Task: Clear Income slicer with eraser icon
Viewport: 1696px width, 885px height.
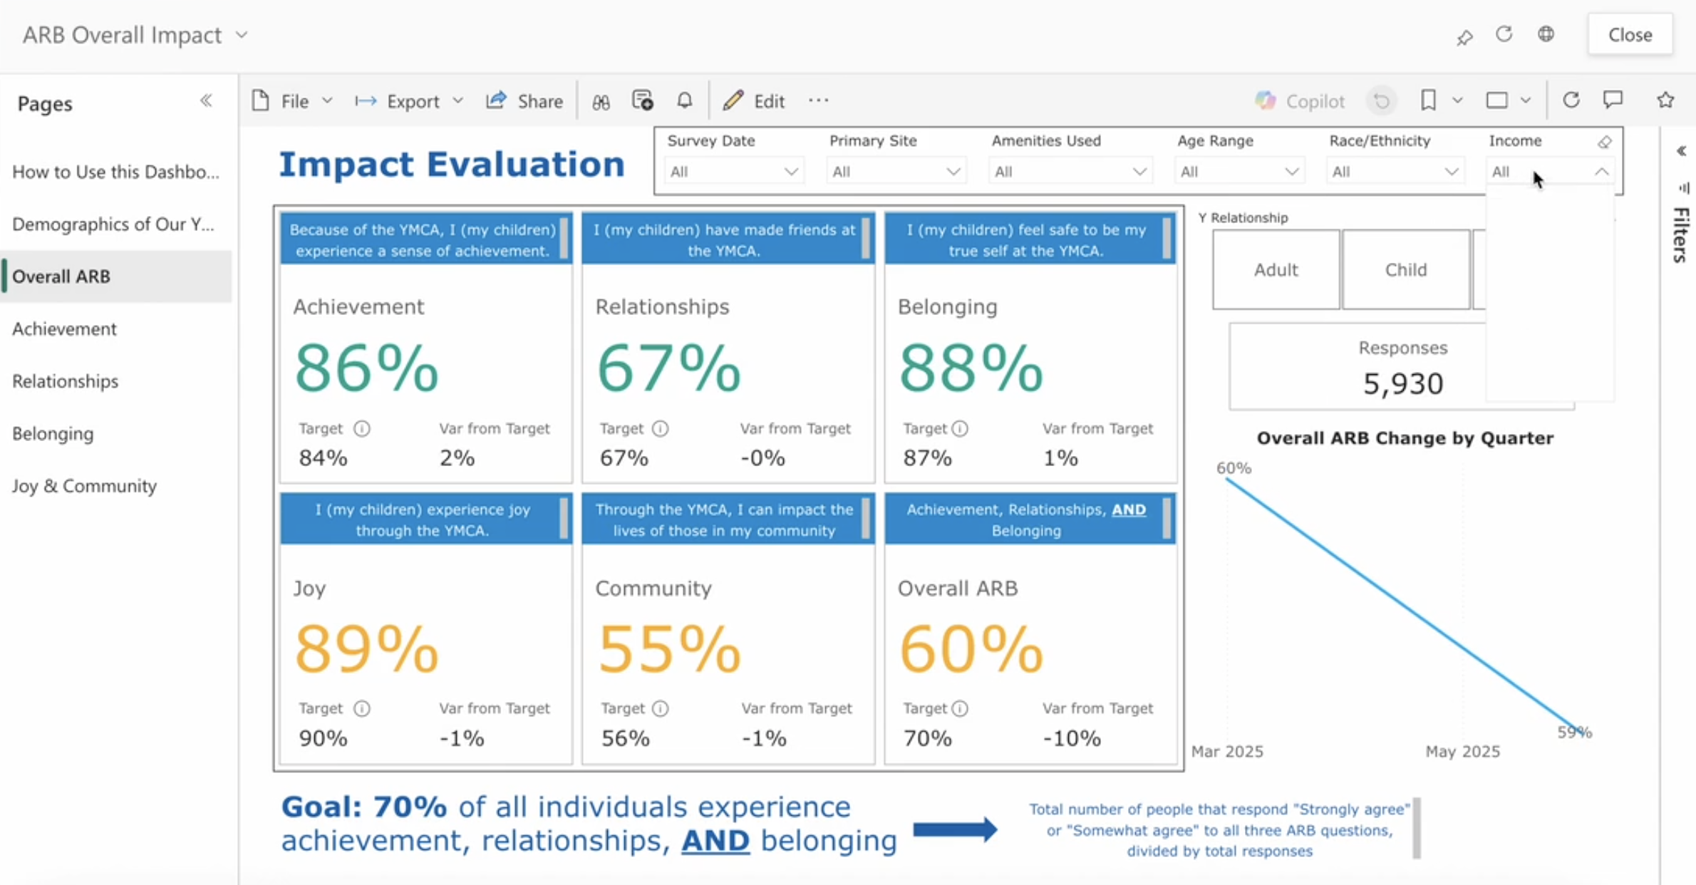Action: pyautogui.click(x=1604, y=142)
